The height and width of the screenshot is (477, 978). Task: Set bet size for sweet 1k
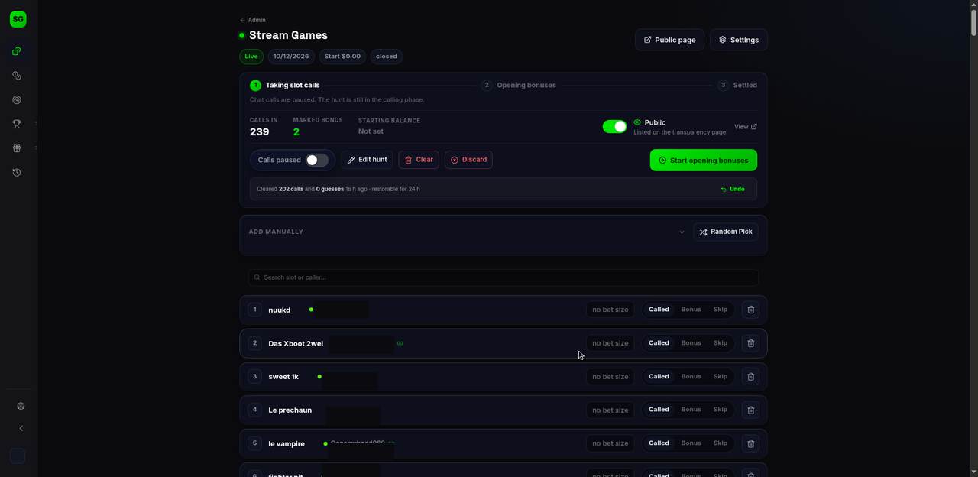point(610,377)
